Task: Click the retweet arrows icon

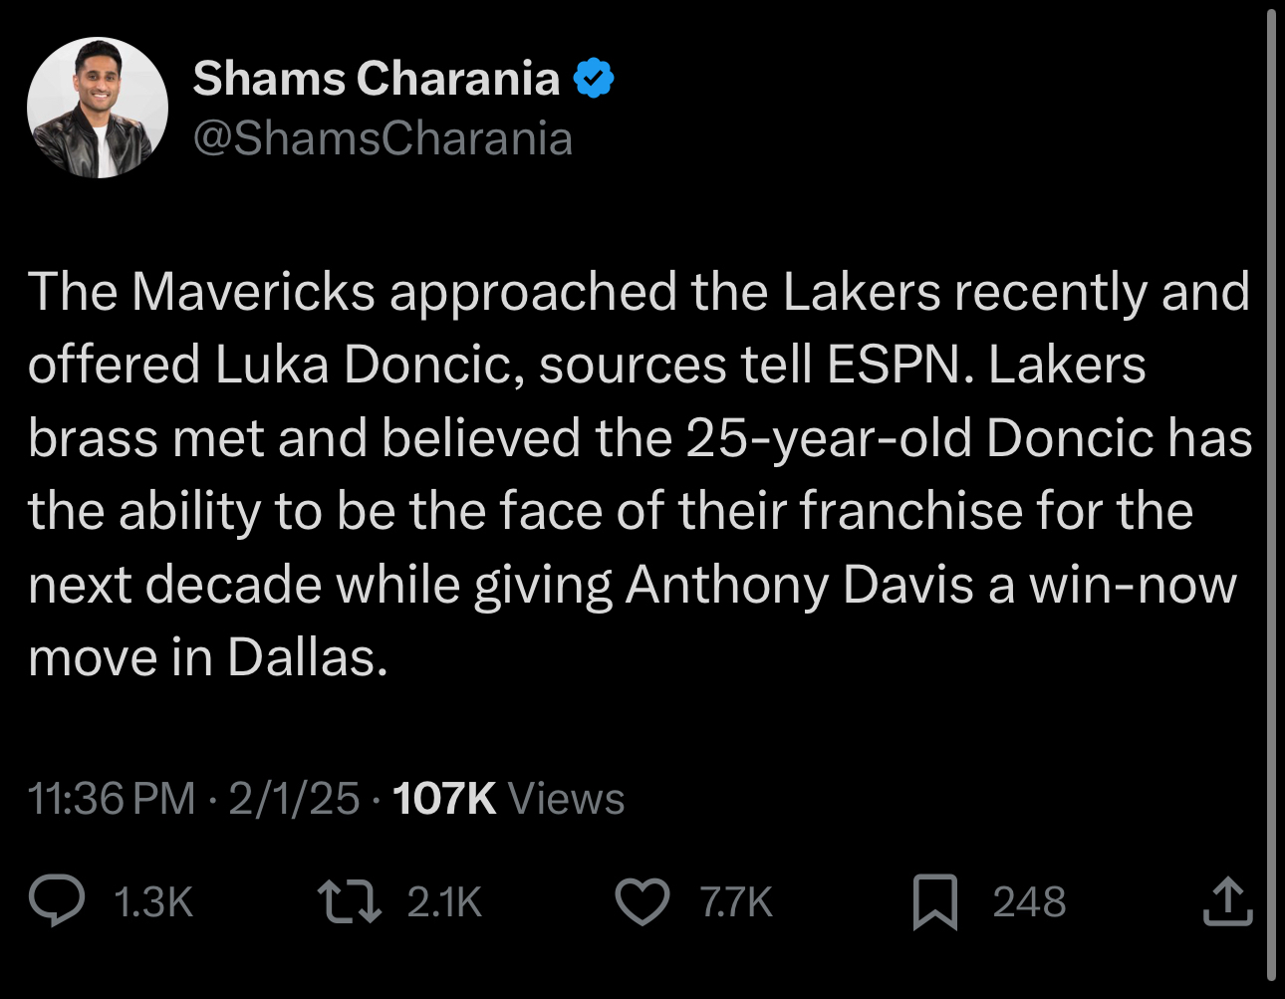Action: click(x=349, y=901)
